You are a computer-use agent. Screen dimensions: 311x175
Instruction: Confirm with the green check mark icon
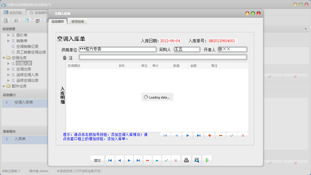coord(231,135)
